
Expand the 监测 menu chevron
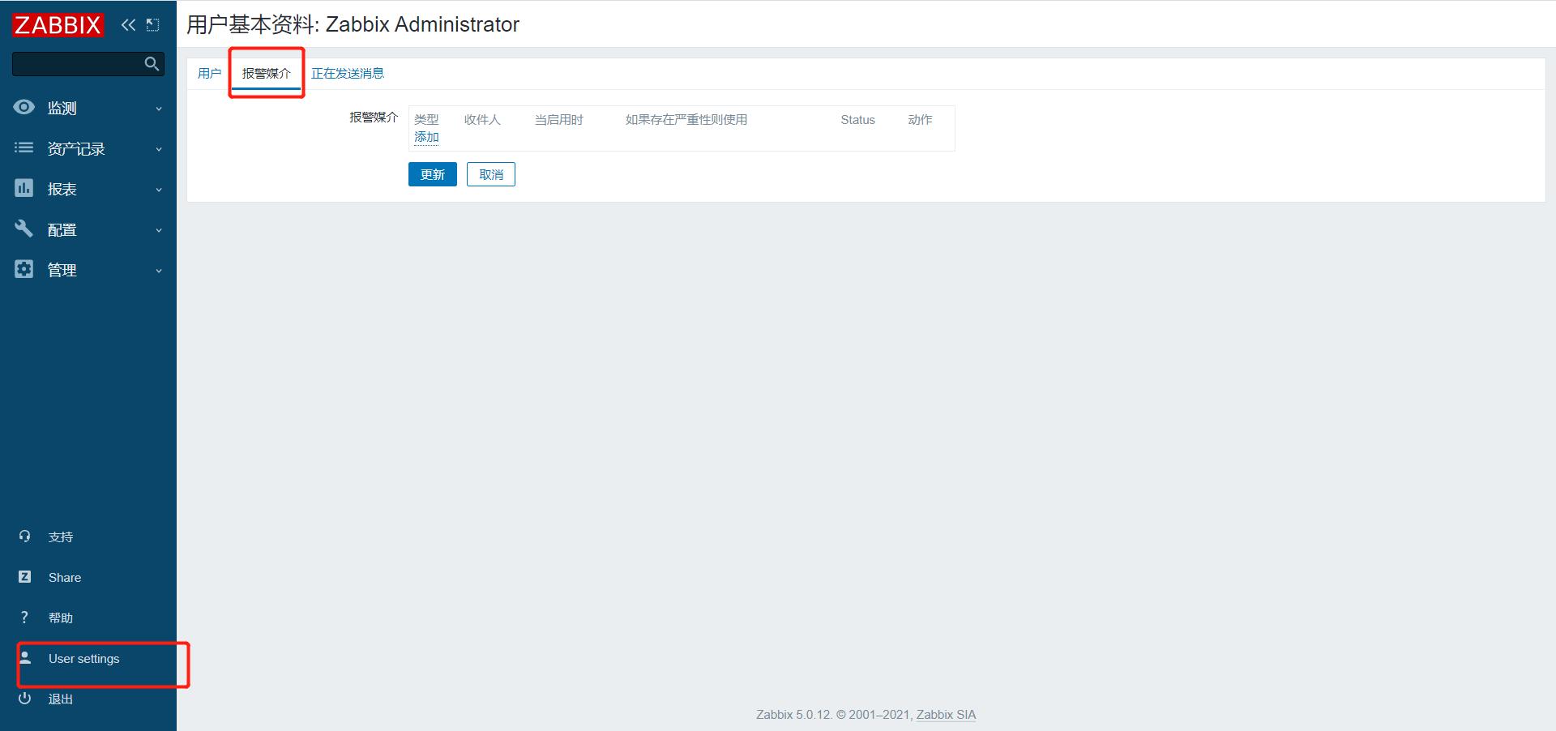click(159, 109)
